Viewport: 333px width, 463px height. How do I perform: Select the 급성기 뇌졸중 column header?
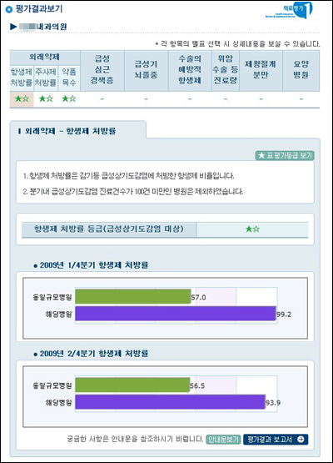pyautogui.click(x=147, y=69)
